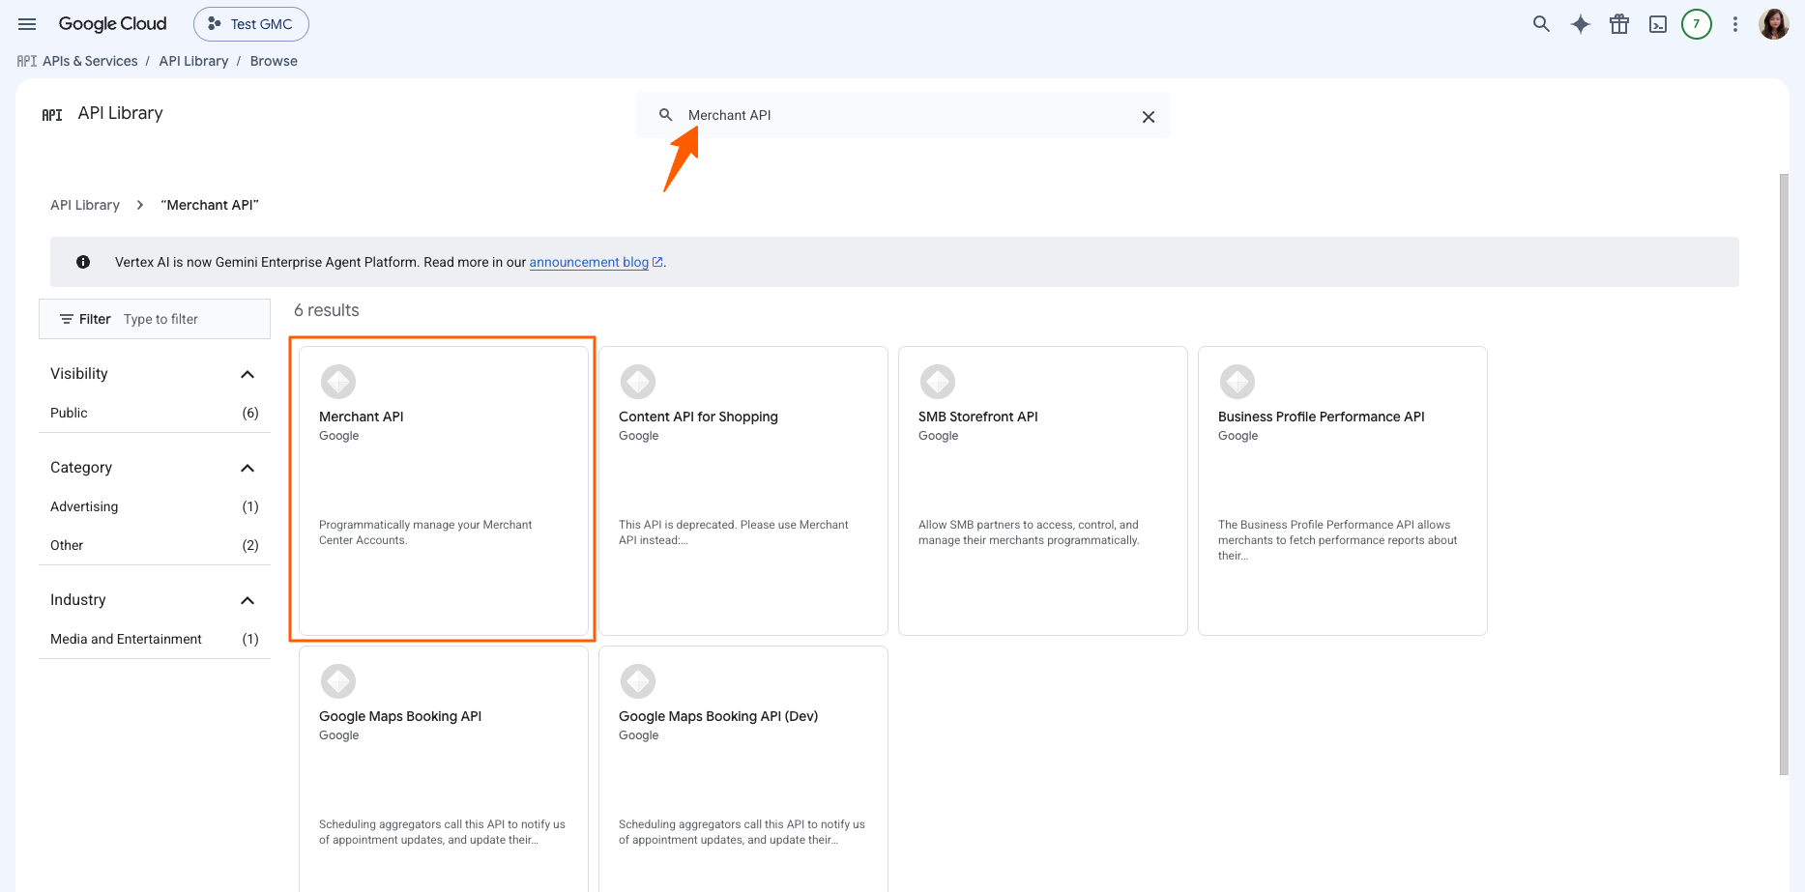Screen dimensions: 1805x892
Task: Click the info icon in the Vertex AI banner
Action: (83, 262)
